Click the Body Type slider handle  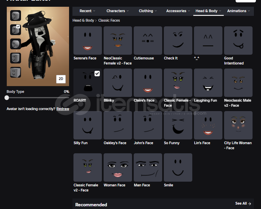click(7, 98)
